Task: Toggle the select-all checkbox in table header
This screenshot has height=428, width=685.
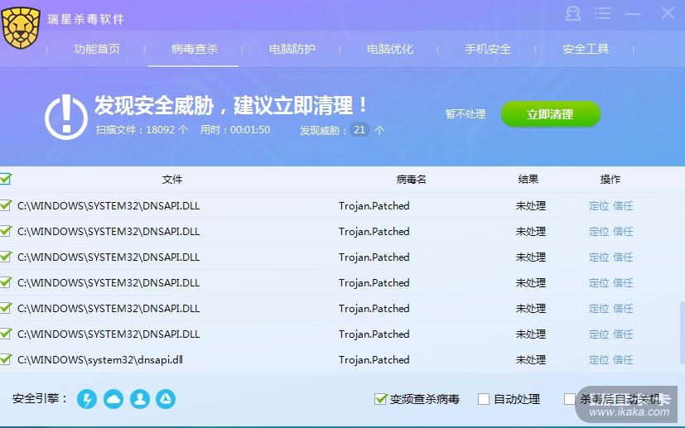Action: [x=5, y=179]
